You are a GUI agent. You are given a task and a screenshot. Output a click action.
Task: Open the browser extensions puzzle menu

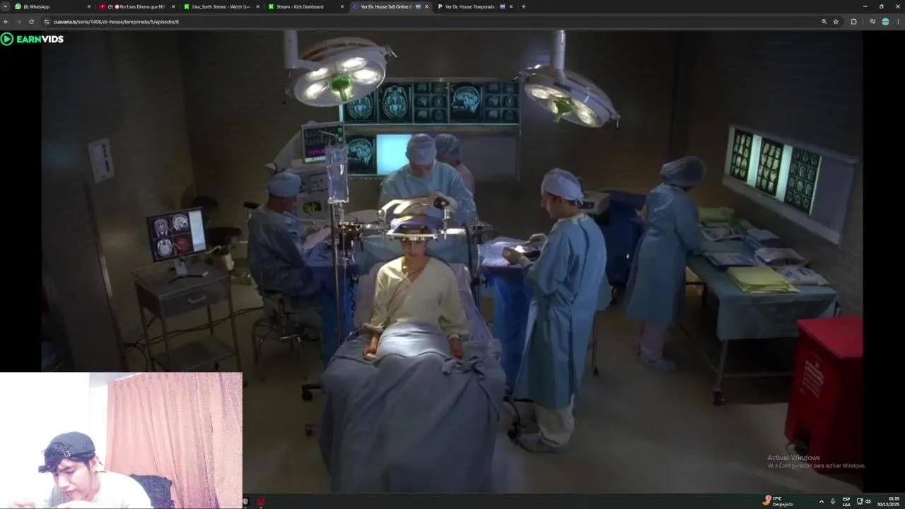point(853,22)
